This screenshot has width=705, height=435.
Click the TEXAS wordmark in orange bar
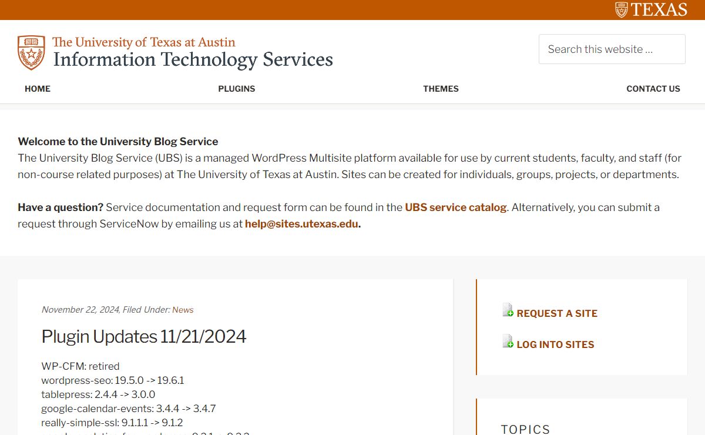coord(659,9)
